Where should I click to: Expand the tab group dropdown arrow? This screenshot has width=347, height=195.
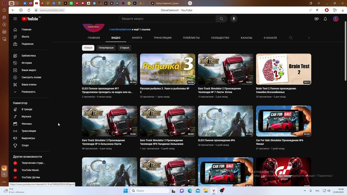pyautogui.click(x=17, y=3)
